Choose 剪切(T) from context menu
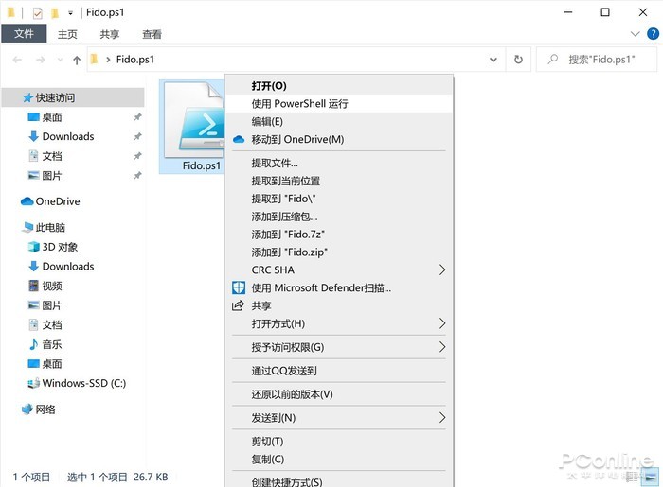The image size is (663, 487). 339,442
